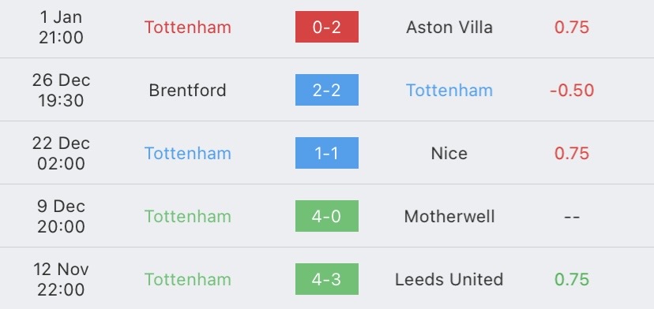This screenshot has width=654, height=309.
Task: Open the green 4-0 score box
Action: [326, 216]
